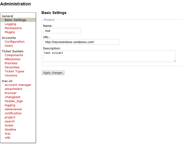The height and width of the screenshot is (144, 183).
Task: Click the Basic Settings page heading
Action: point(54,13)
